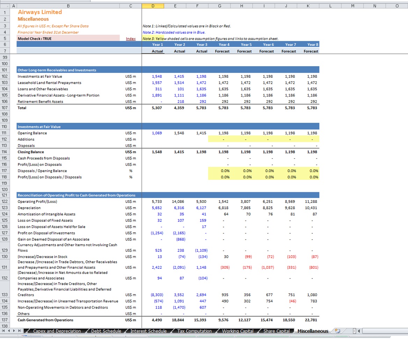This screenshot has width=408, height=339.
Task: Select row 107 header
Action: (5, 108)
